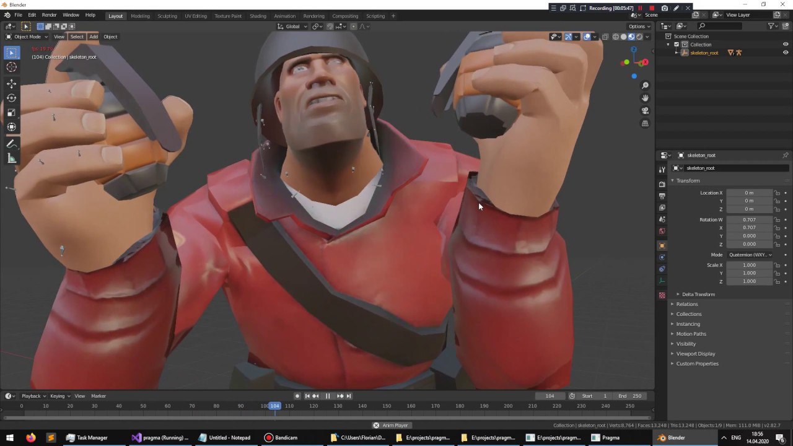Image resolution: width=793 pixels, height=446 pixels.
Task: Jump to the timeline start frame
Action: [x=307, y=396]
